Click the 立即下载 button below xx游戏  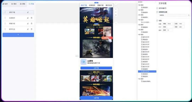(96, 68)
